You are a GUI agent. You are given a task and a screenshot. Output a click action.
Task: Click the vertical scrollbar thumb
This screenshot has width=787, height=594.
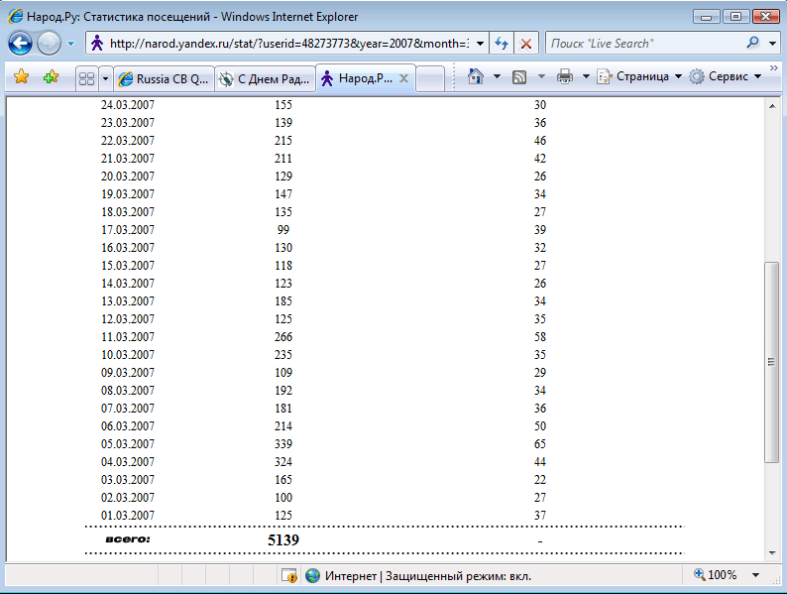pos(772,362)
